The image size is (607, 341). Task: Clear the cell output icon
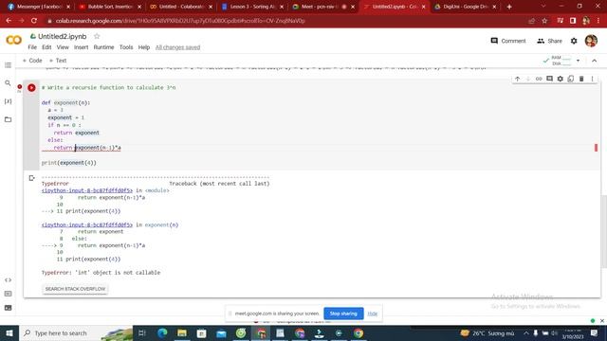(31, 178)
